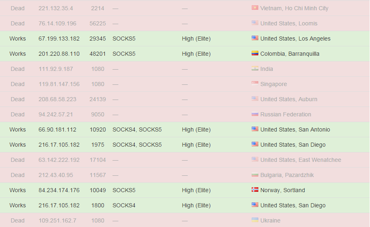Click 'Bulgaria, Pazardzhik' location text

click(287, 175)
